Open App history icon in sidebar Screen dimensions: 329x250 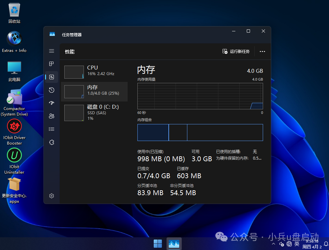(x=52, y=90)
